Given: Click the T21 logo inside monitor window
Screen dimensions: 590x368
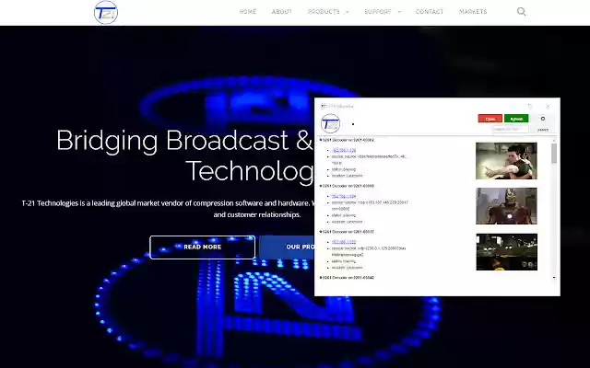Looking at the screenshot, I should (330, 123).
